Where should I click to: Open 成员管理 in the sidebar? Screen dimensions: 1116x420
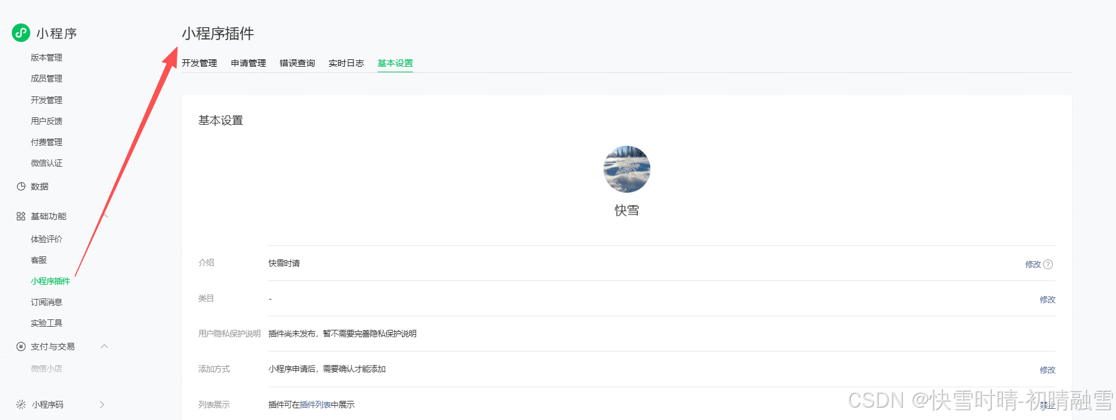click(x=46, y=78)
